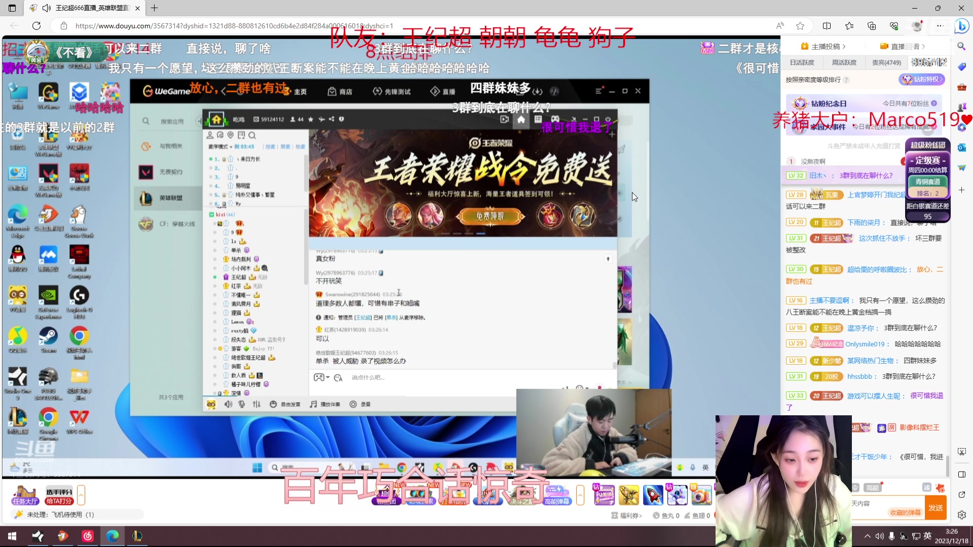Expand hidden icons in the system tray
Screen dimensions: 973x547
868,536
